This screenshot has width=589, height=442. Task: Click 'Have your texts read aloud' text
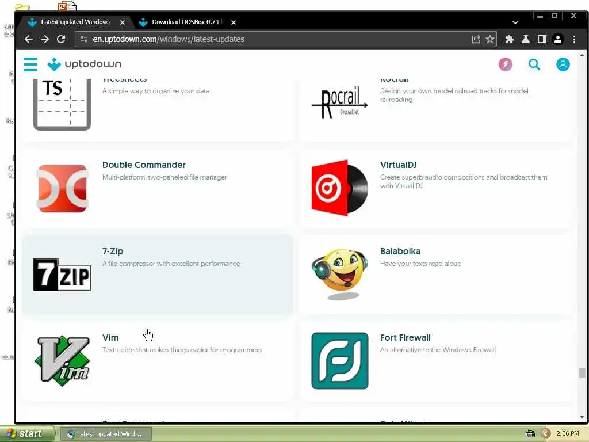pos(420,264)
